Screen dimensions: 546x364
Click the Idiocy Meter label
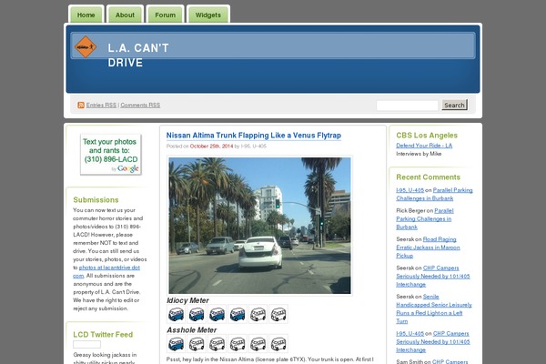pyautogui.click(x=187, y=300)
